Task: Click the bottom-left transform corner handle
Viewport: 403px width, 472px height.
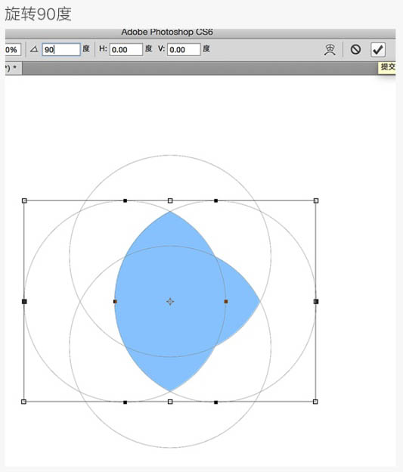Action: tap(23, 402)
